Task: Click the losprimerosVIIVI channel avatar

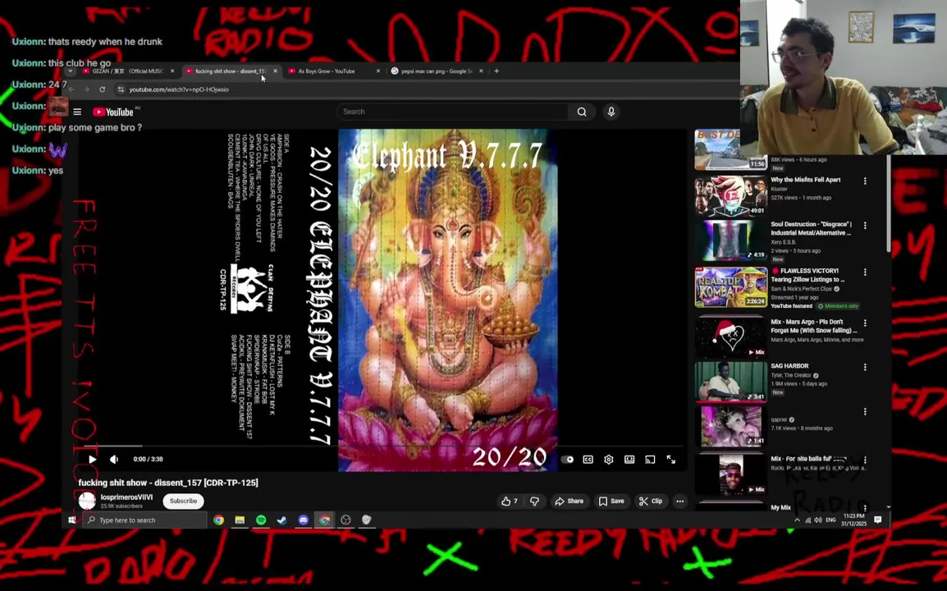Action: coord(87,501)
